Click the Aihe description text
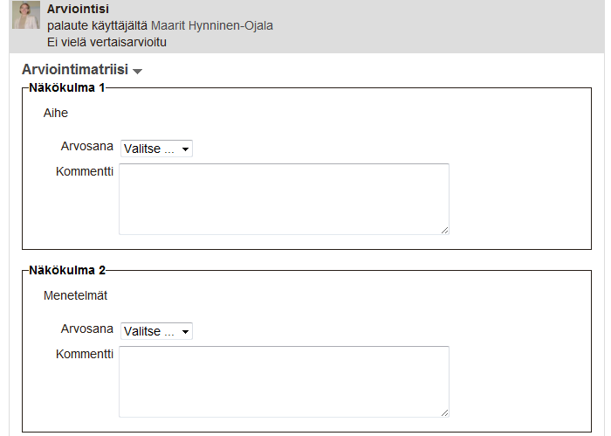 [x=56, y=113]
